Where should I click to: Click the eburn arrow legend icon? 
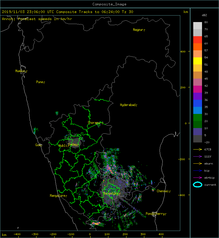click(197, 163)
